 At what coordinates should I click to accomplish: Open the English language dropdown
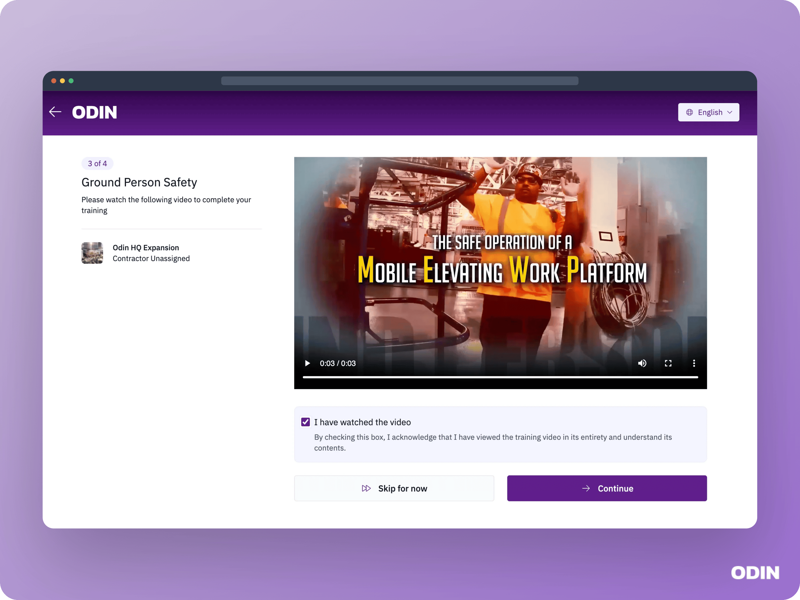pos(708,112)
